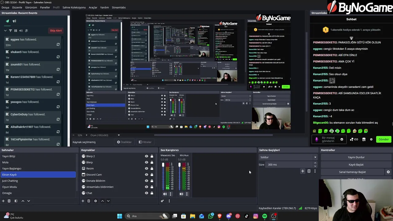The height and width of the screenshot is (221, 393).
Task: Replay the shuken5 follow alert
Action: [x=58, y=57]
